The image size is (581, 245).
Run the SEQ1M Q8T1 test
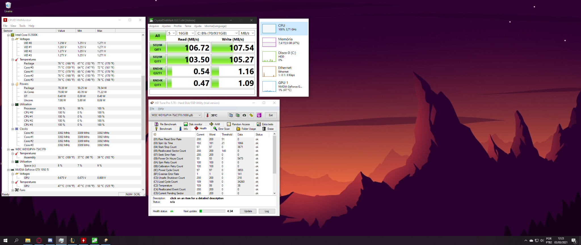157,47
